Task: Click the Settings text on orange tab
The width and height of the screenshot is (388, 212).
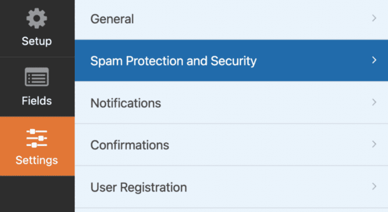Action: 36,161
